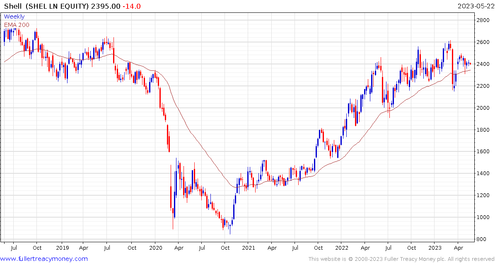
Task: Click the 2020 year label on time axis
Action: click(155, 248)
